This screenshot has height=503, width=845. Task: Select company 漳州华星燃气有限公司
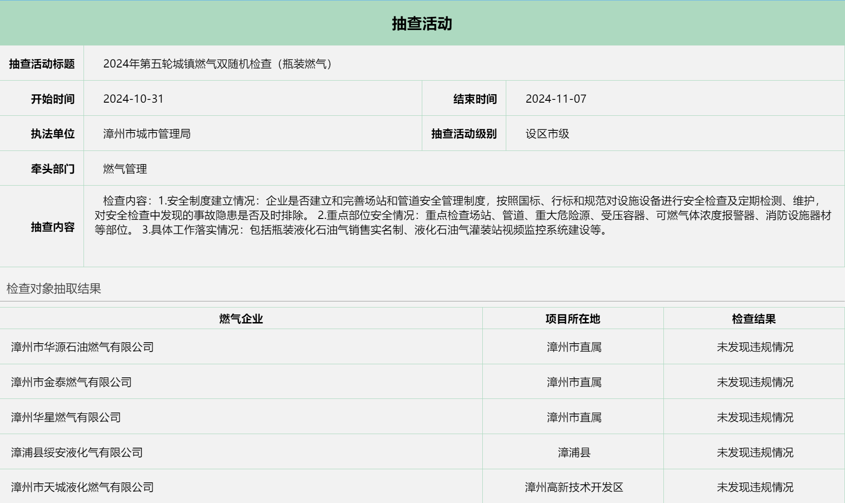66,418
